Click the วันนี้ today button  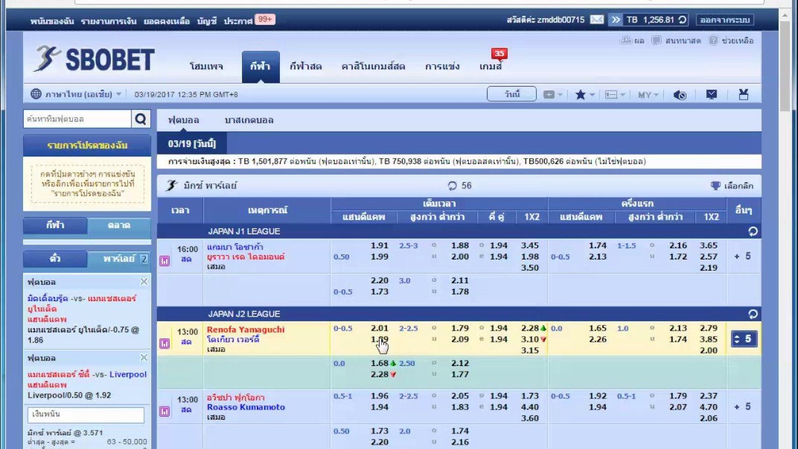(x=512, y=94)
